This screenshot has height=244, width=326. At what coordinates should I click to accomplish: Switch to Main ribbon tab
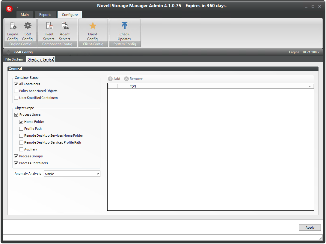point(25,15)
